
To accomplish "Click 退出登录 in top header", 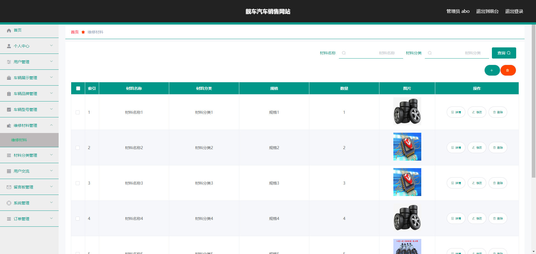I will pos(514,11).
